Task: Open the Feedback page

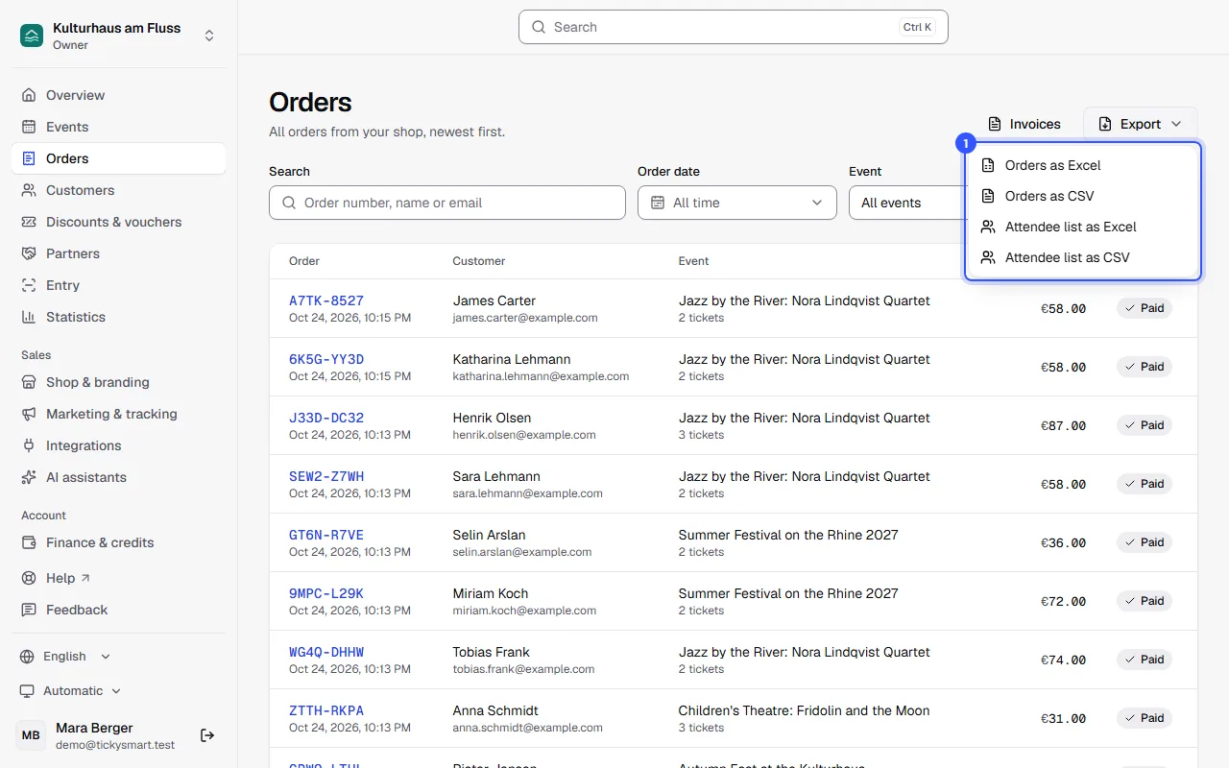Action: 119,610
